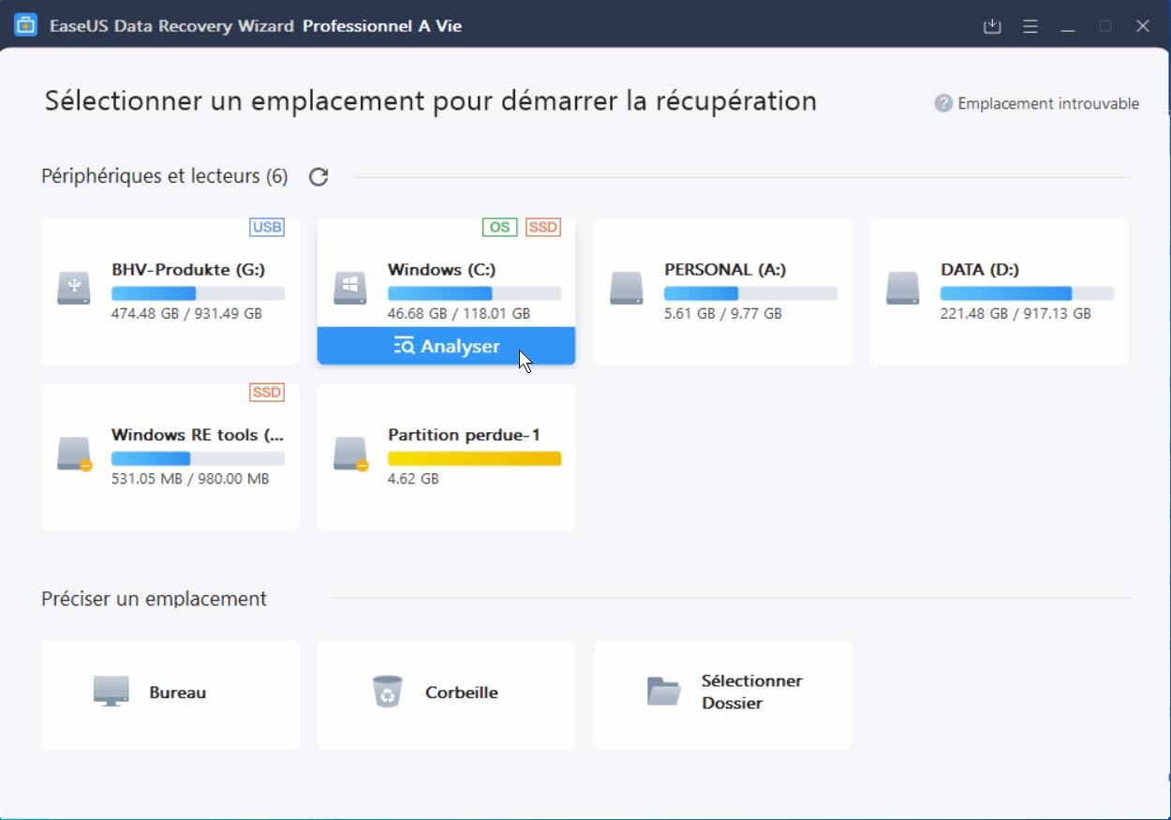
Task: Select the Partition perdue-1 drive icon
Action: coord(350,454)
